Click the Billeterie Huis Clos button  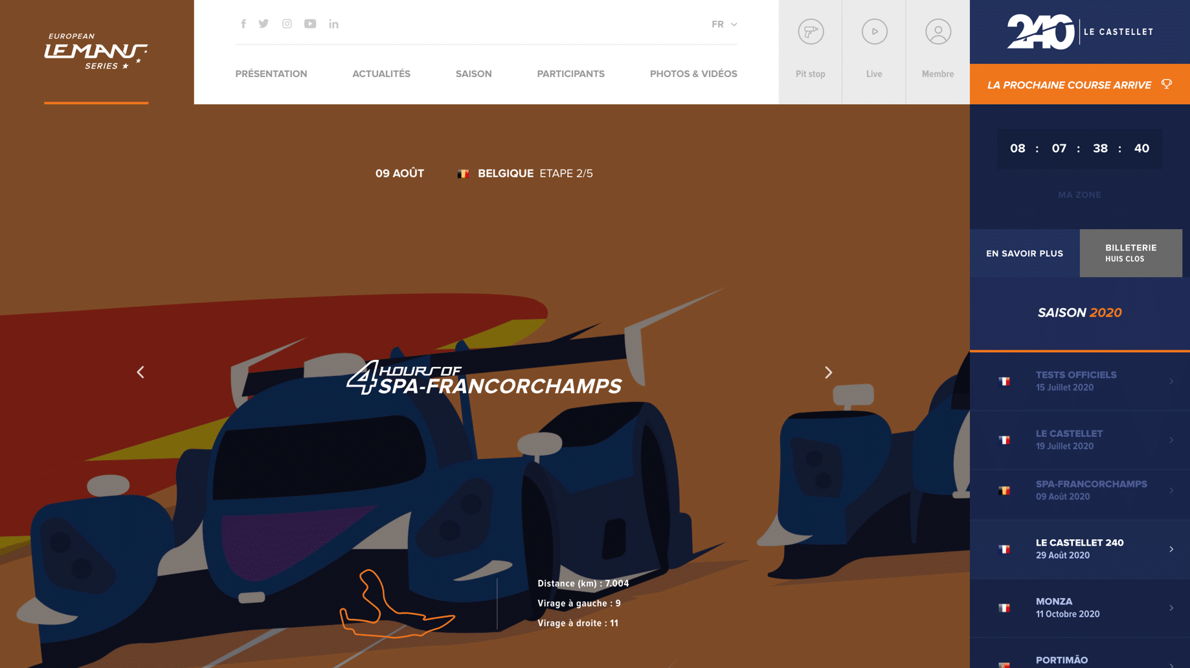[1130, 253]
